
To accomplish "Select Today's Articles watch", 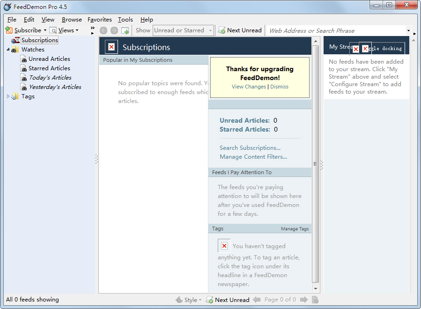I will (x=50, y=78).
